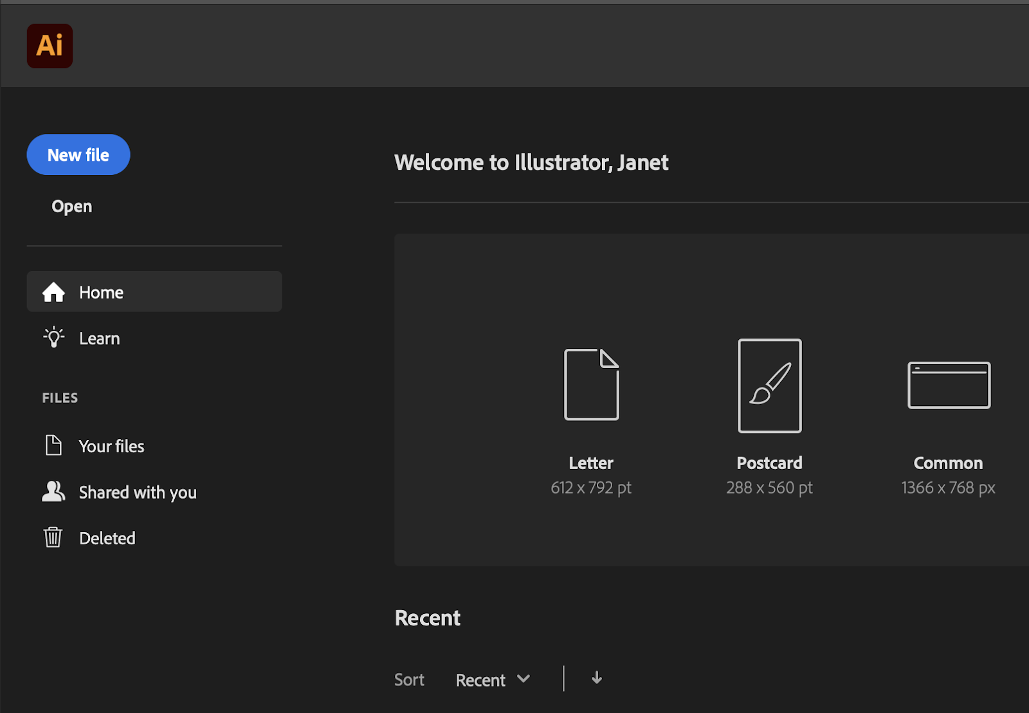The height and width of the screenshot is (713, 1029).
Task: Click the Welcome to Illustrator, Janet heading
Action: click(531, 162)
